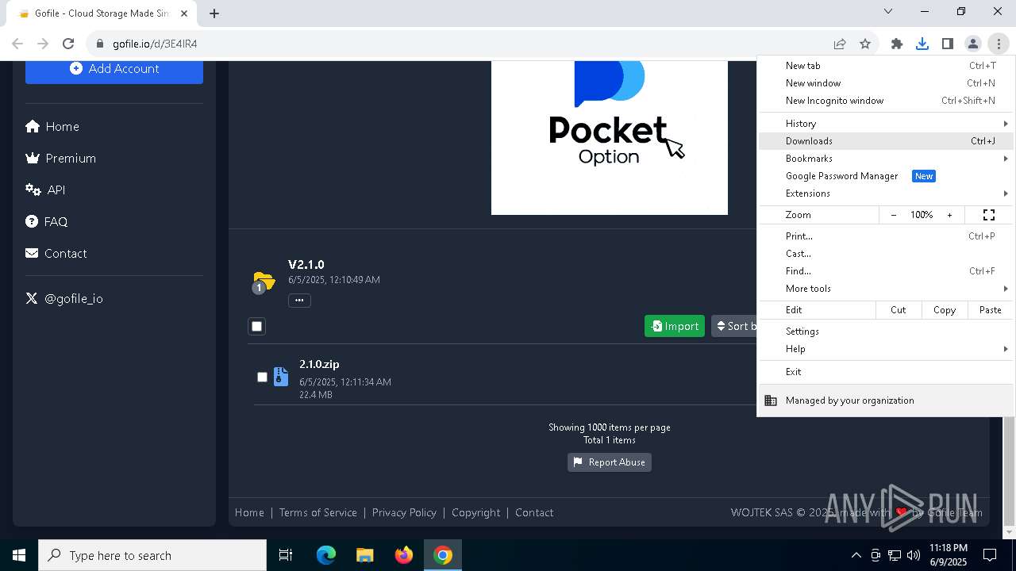Click Paste in the Edit row
The height and width of the screenshot is (571, 1016).
991,310
